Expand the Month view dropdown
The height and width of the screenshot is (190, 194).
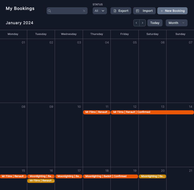(x=176, y=23)
